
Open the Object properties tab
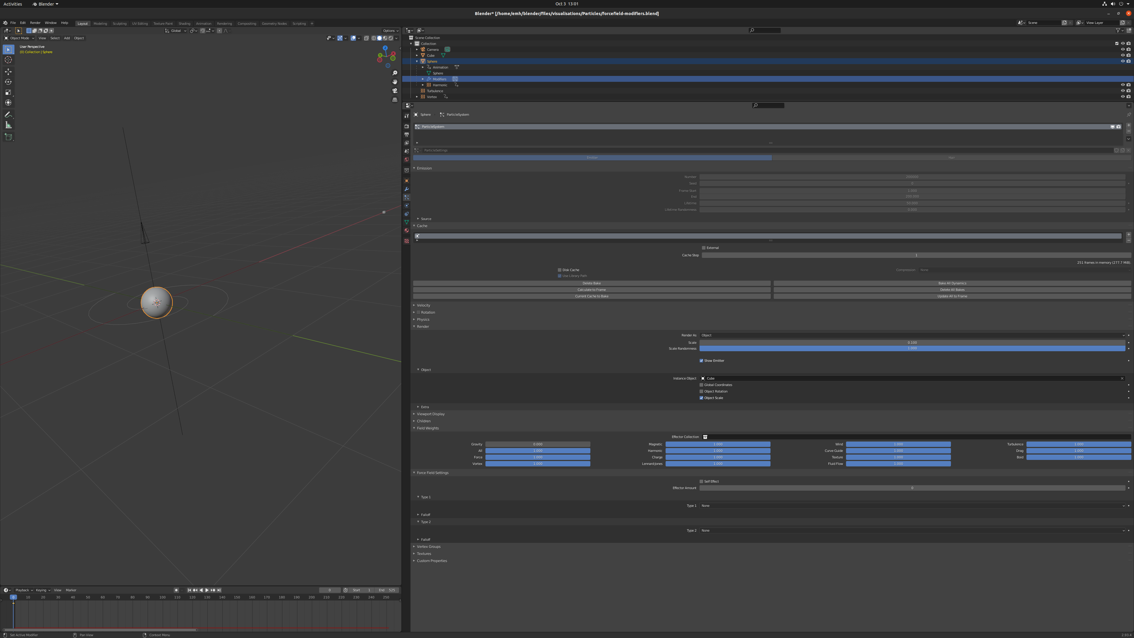pos(406,181)
